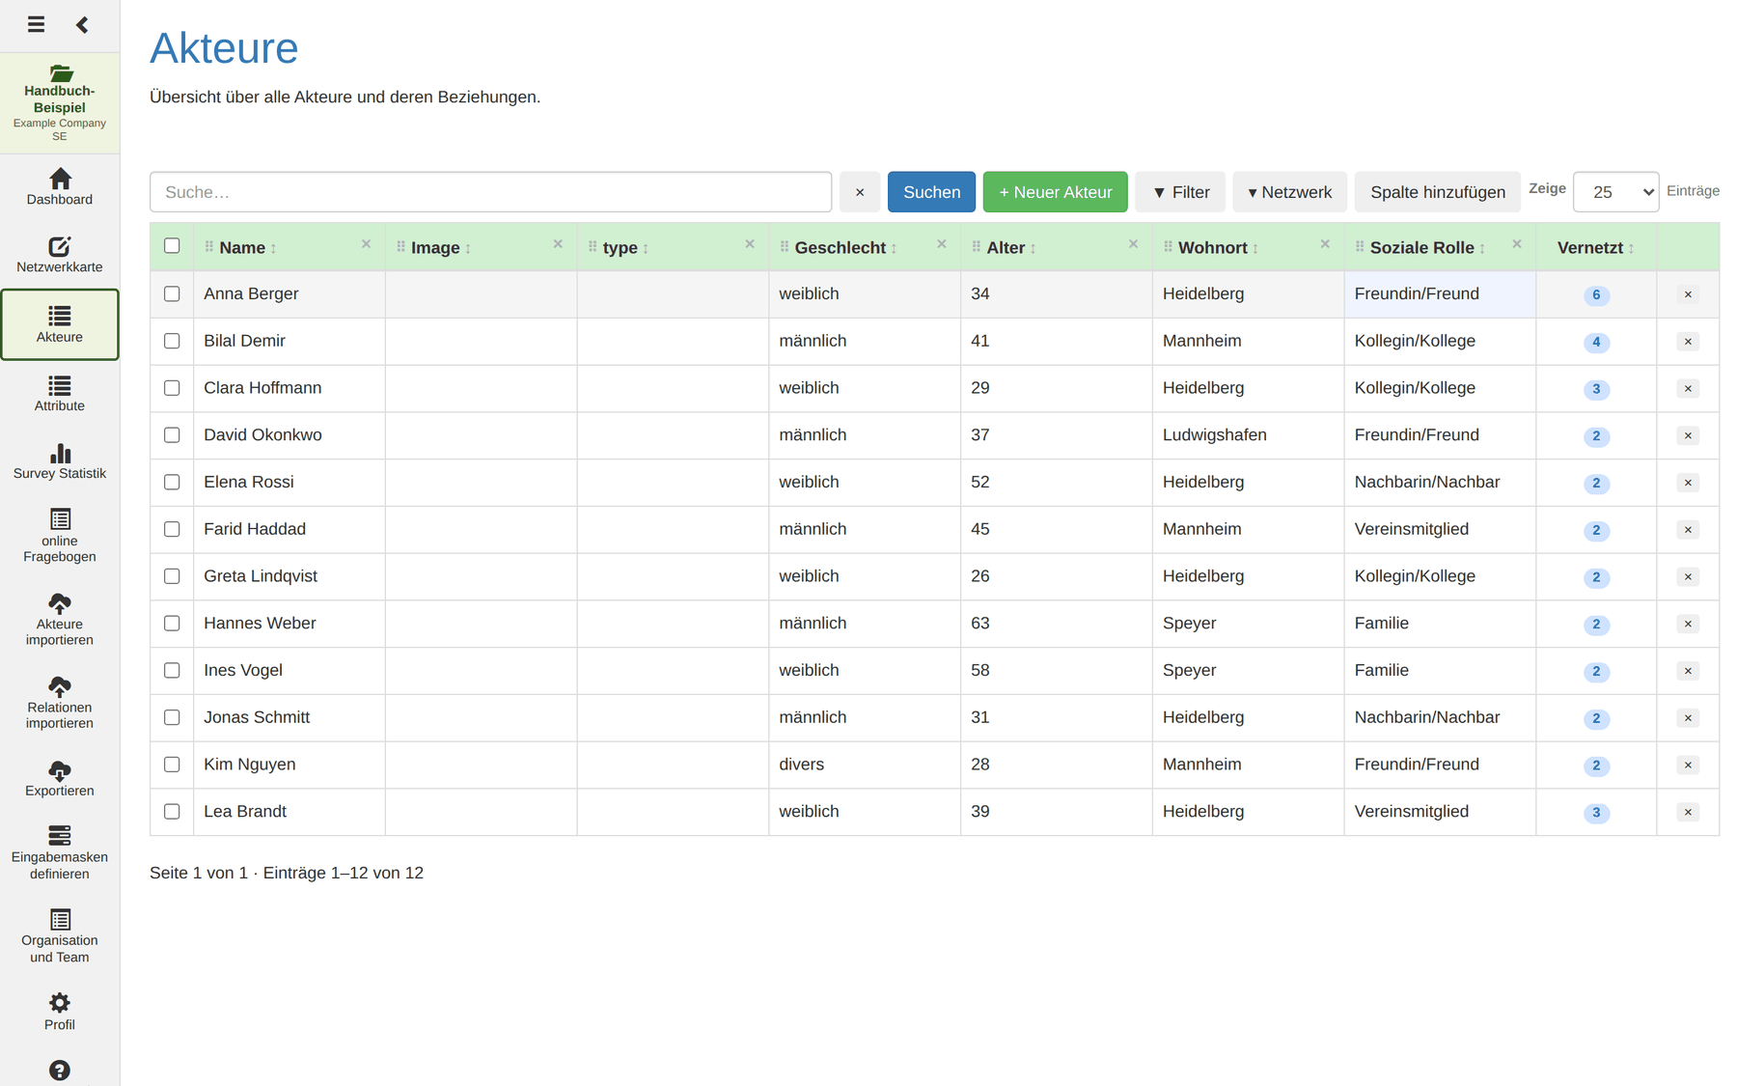
Task: Open the Netzwerkkarte edit icon
Action: (x=60, y=247)
